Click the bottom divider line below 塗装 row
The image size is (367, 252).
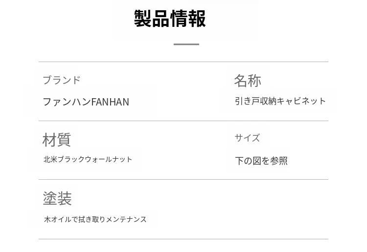[183, 239]
